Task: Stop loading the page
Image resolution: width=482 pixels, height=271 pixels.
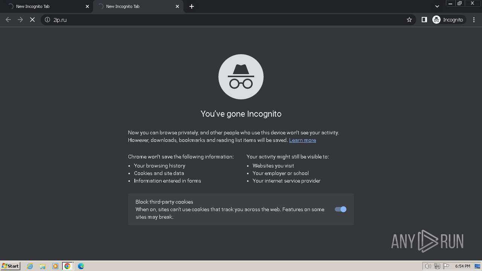Action: [32, 20]
